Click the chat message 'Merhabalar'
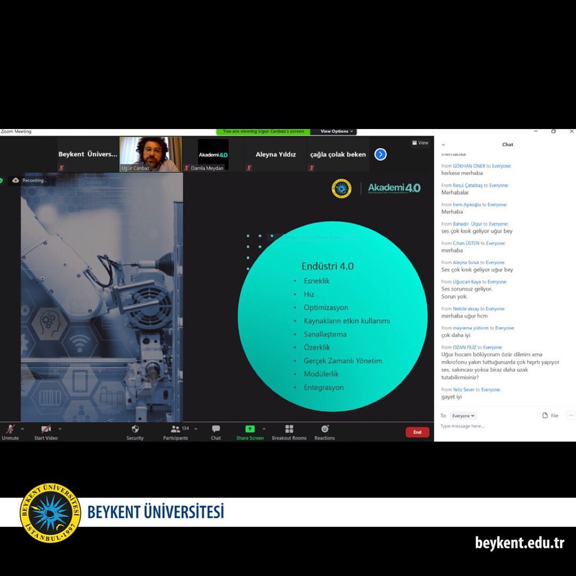This screenshot has height=576, width=576. tap(455, 193)
